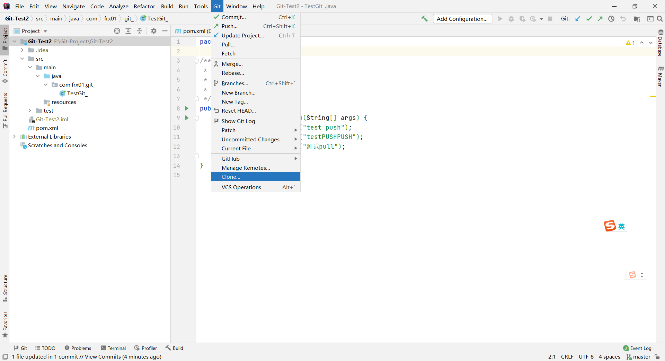
Task: Collapse the main folder
Action: click(x=30, y=67)
